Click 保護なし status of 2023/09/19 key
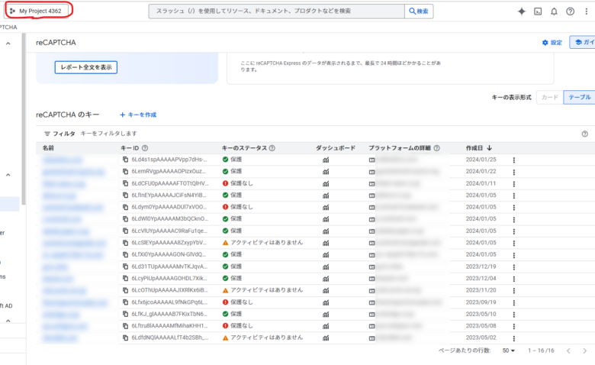This screenshot has height=365, width=595. pyautogui.click(x=241, y=302)
